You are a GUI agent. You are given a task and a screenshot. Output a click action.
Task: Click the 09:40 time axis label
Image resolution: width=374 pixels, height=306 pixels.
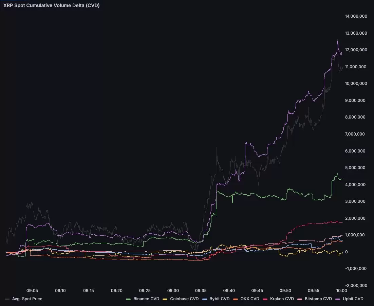tap(229, 291)
